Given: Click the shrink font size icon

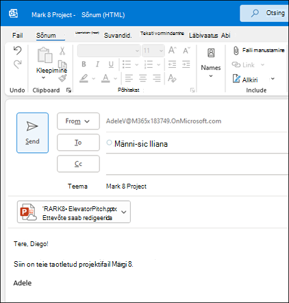Looking at the screenshot, I should (186, 50).
